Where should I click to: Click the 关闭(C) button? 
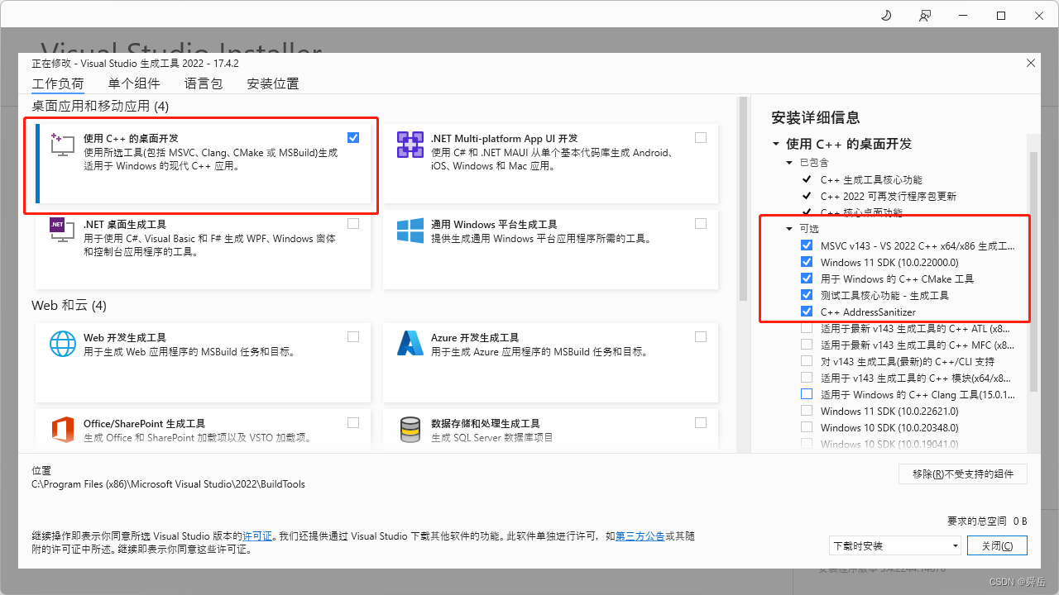pyautogui.click(x=997, y=545)
